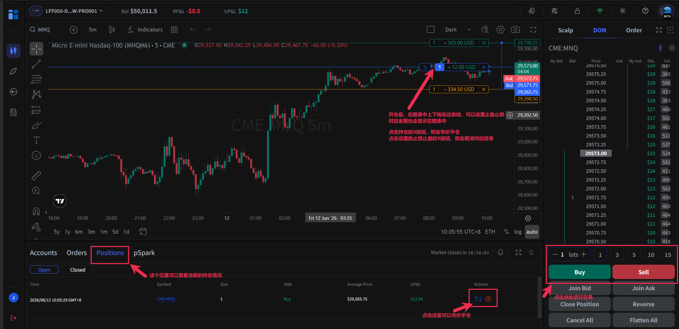Open the help question mark icon
The height and width of the screenshot is (329, 679).
click(x=645, y=11)
